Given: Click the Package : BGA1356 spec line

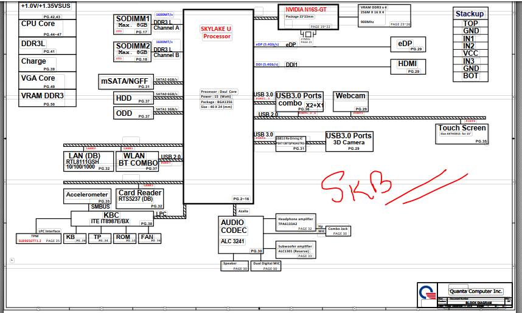Looking at the screenshot, I should pyautogui.click(x=217, y=102).
